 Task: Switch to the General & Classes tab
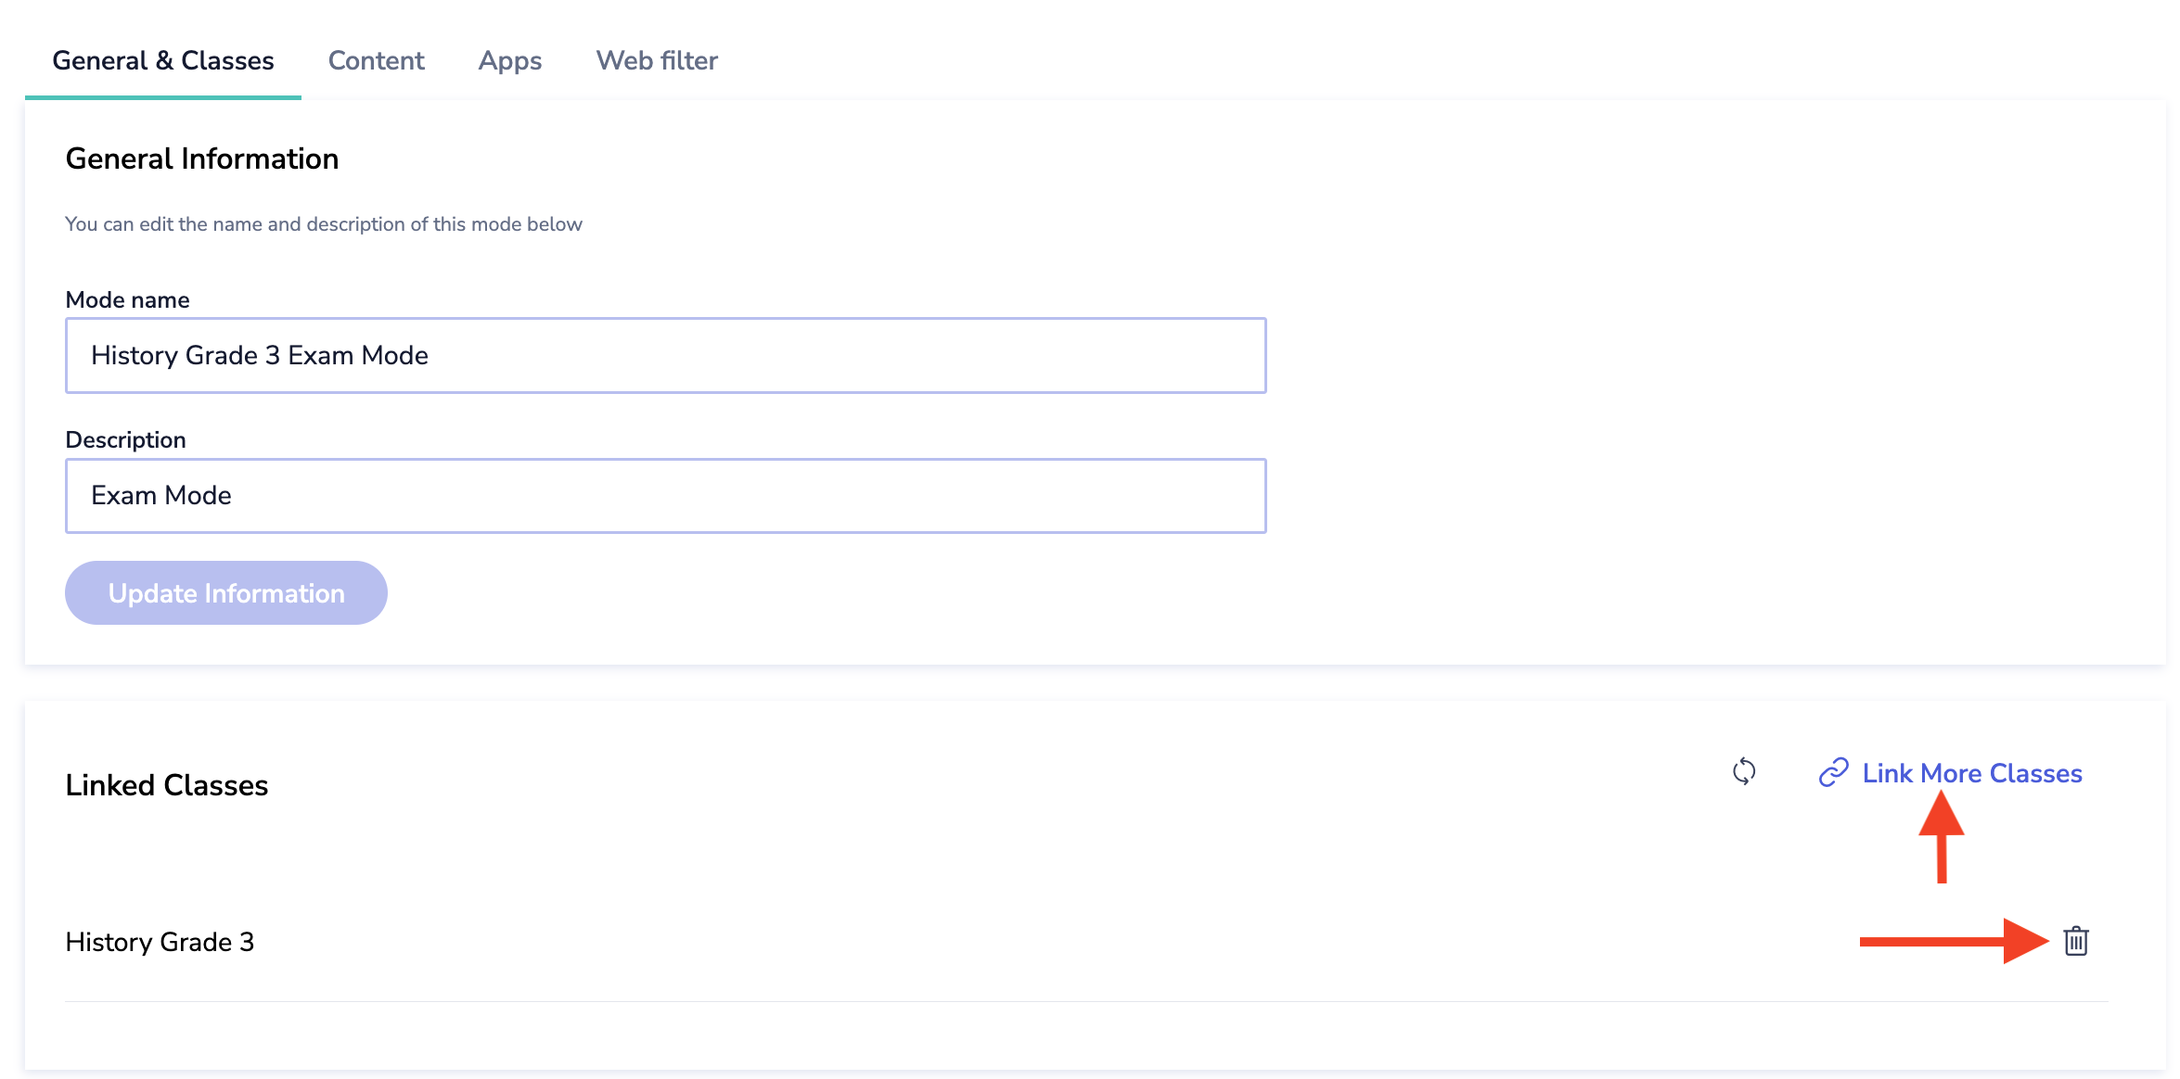coord(163,60)
